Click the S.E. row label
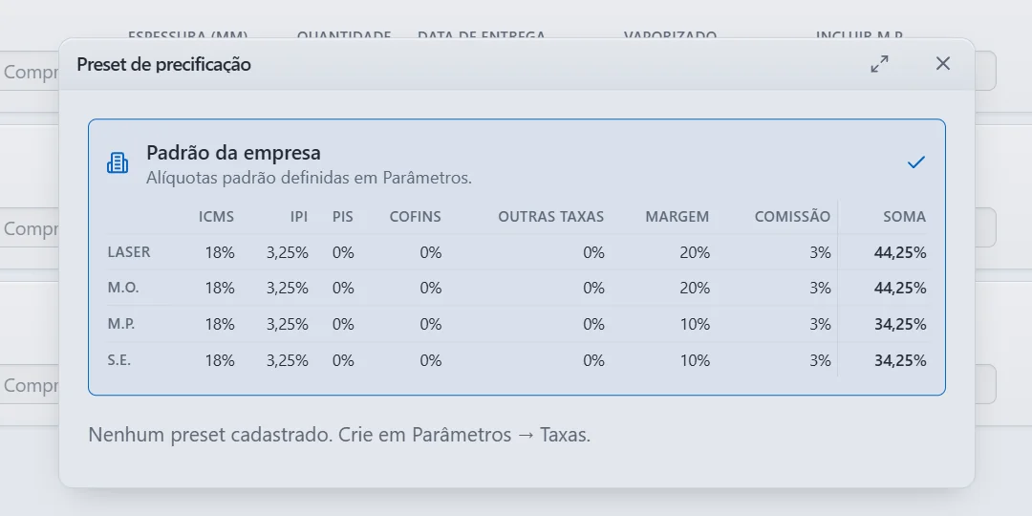 (119, 360)
